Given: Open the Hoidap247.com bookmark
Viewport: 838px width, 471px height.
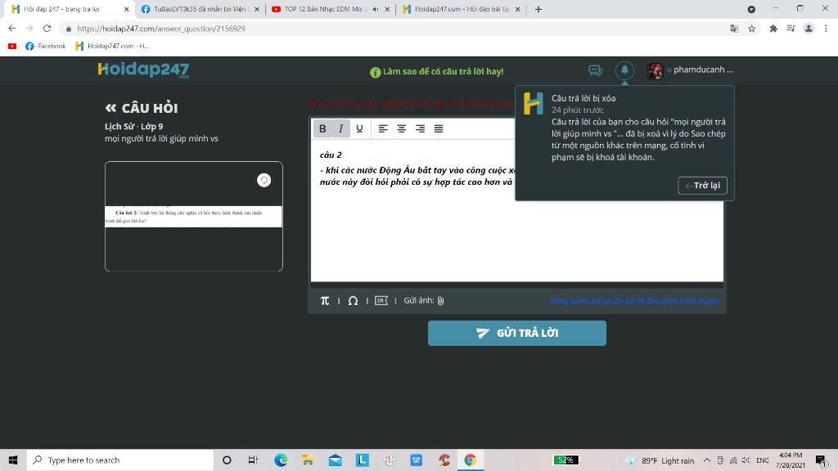Looking at the screenshot, I should point(112,46).
